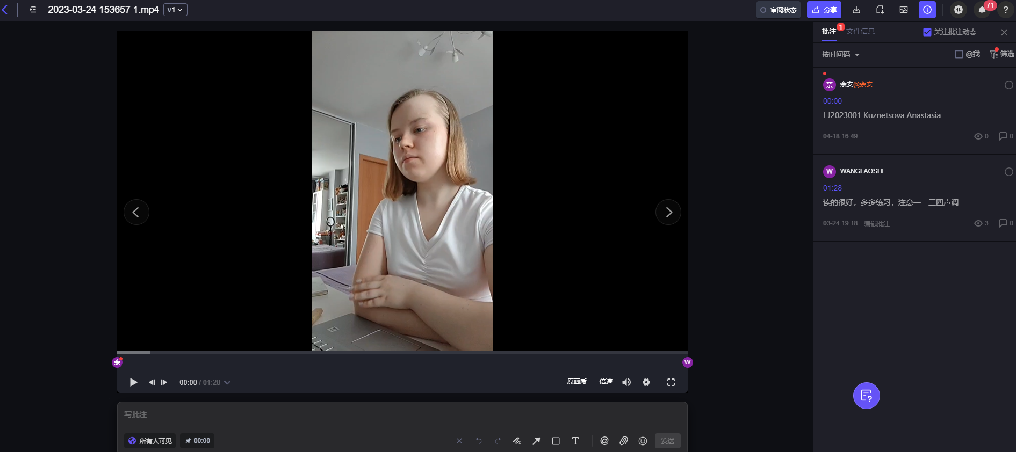Mark 奈安's comment as resolved

(x=1008, y=85)
